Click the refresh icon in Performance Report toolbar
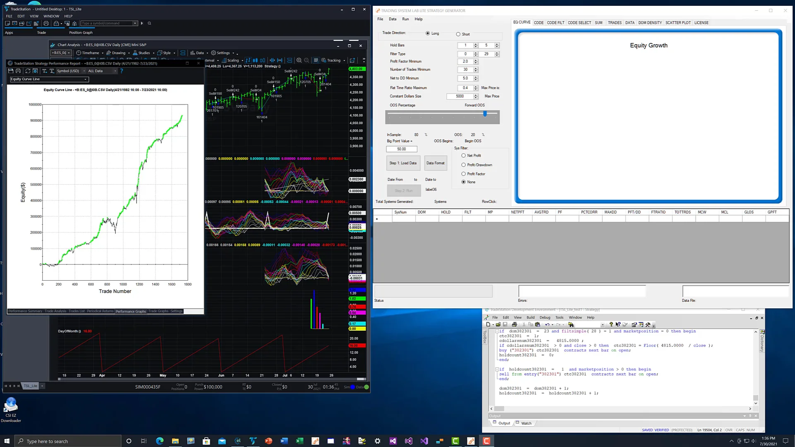This screenshot has height=447, width=795. pyautogui.click(x=28, y=71)
